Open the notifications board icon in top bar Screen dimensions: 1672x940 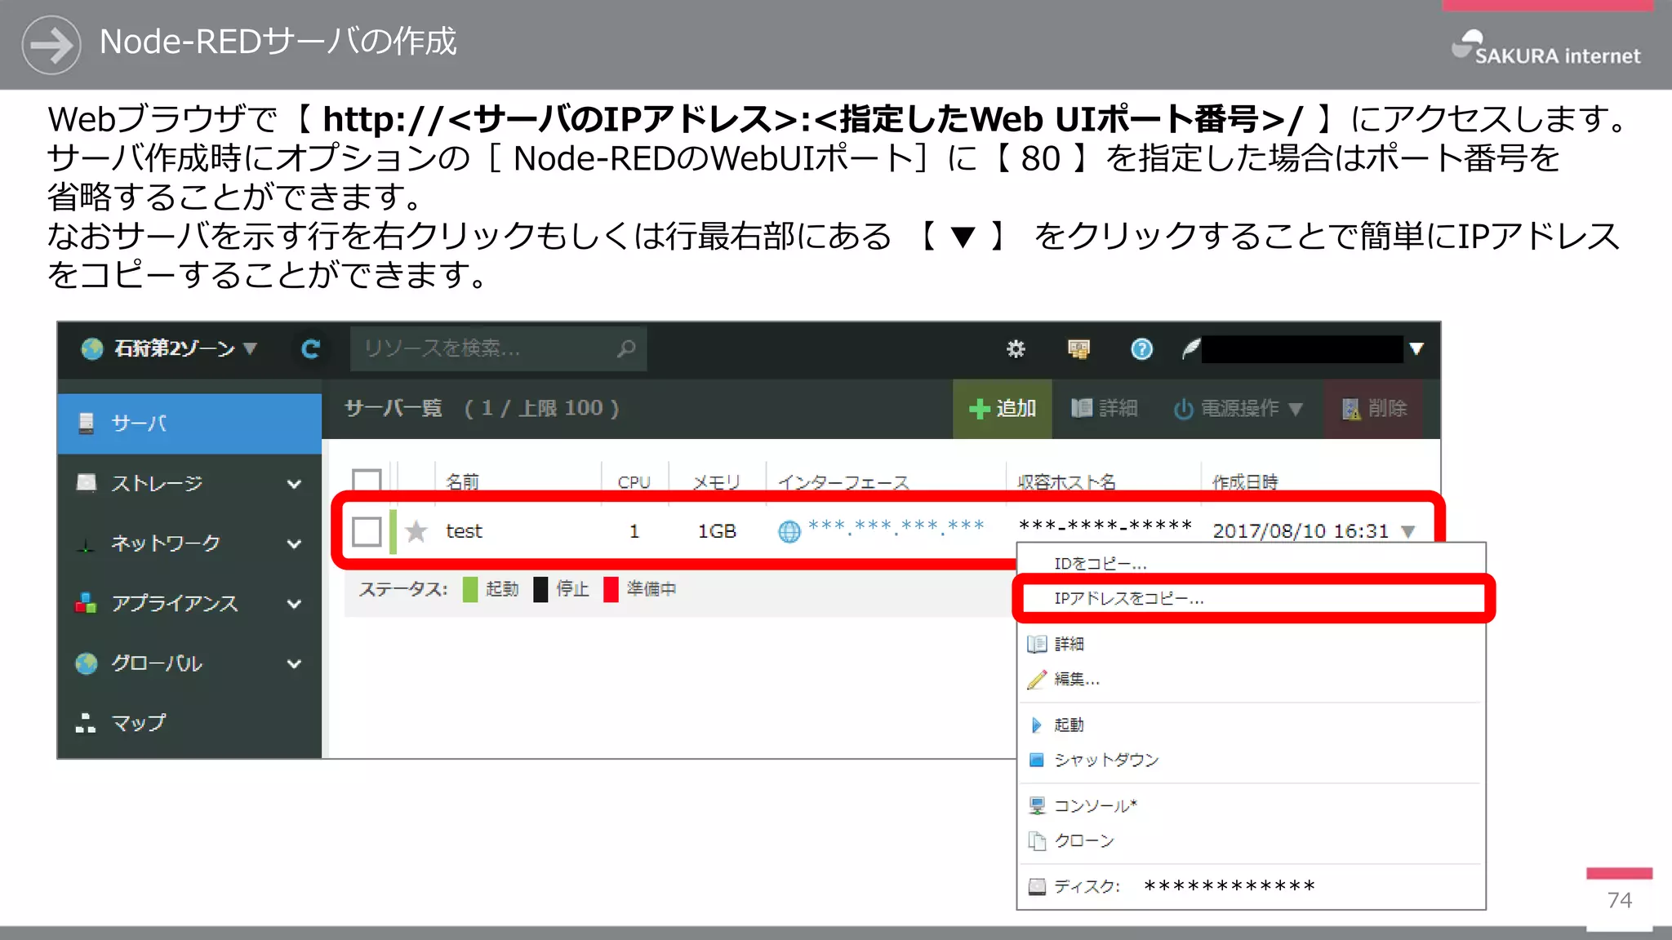pyautogui.click(x=1078, y=349)
